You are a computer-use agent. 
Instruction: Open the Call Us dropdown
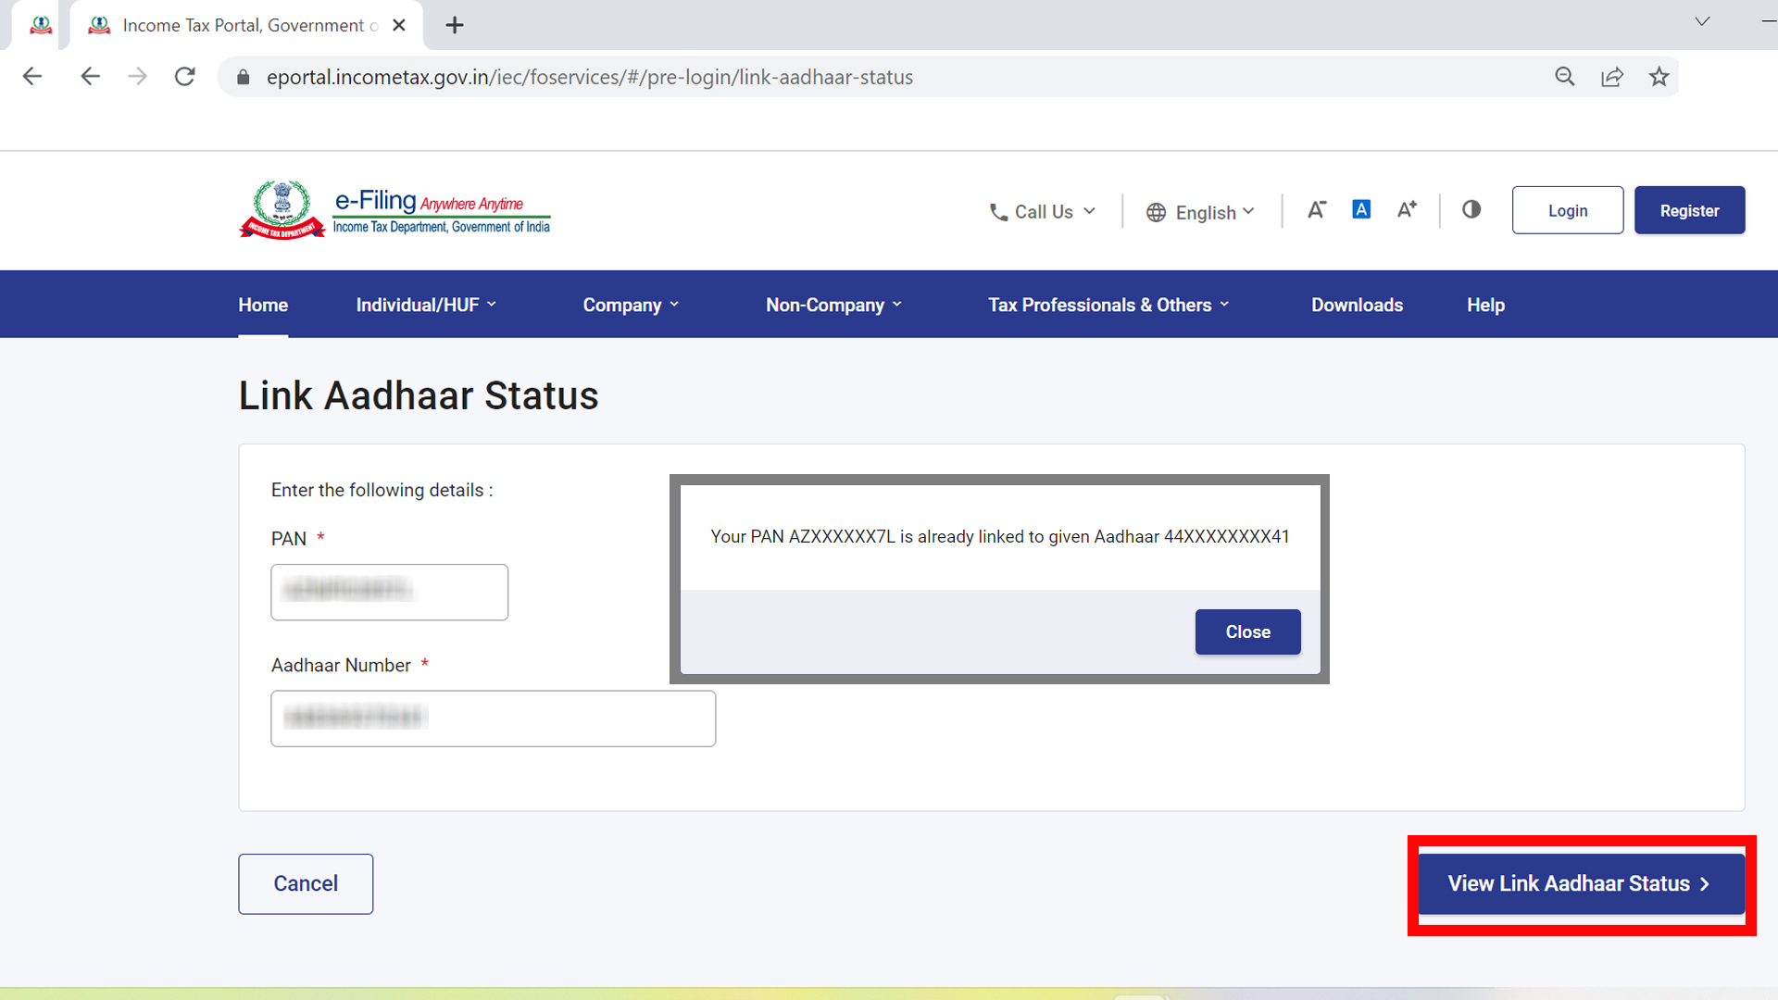click(1041, 211)
